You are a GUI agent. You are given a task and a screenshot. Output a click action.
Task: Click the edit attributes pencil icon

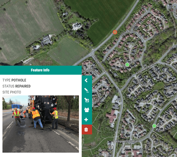tap(87, 90)
